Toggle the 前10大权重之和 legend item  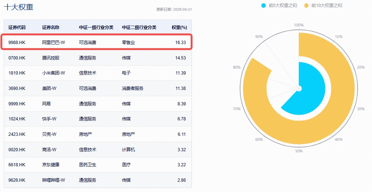click(323, 6)
